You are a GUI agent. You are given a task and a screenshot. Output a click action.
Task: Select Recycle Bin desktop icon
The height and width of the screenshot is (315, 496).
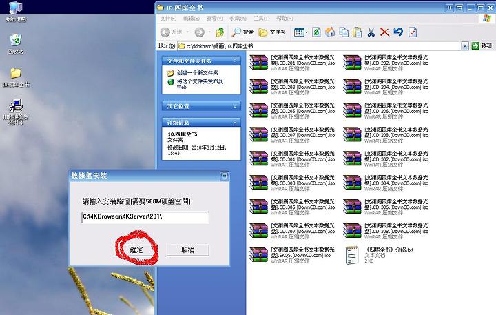[x=15, y=44]
